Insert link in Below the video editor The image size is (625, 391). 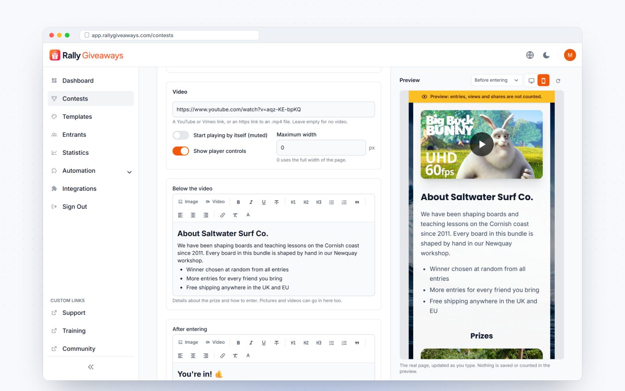pos(223,215)
